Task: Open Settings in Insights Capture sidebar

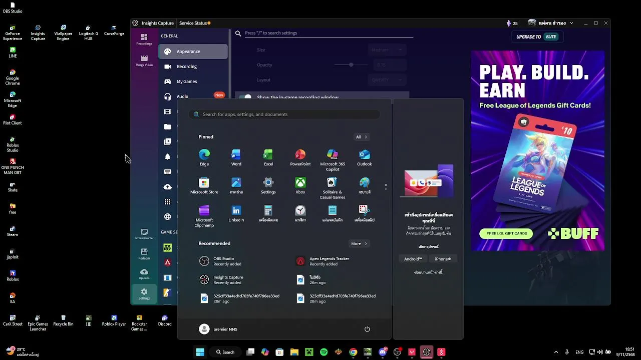Action: pyautogui.click(x=144, y=294)
